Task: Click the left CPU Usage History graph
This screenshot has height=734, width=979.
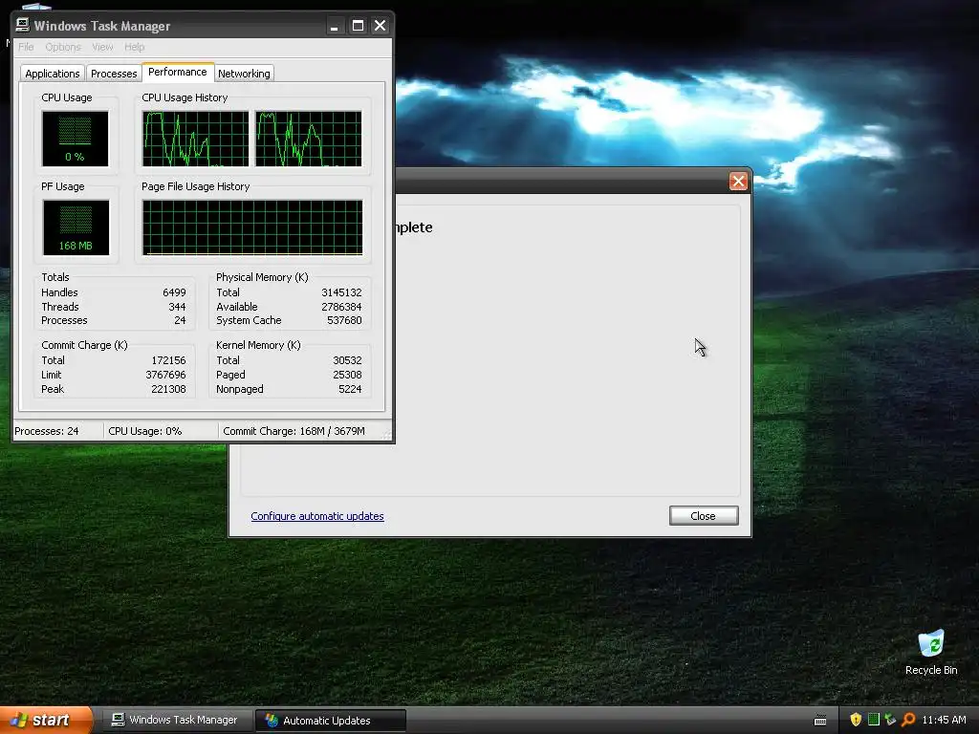Action: (195, 139)
